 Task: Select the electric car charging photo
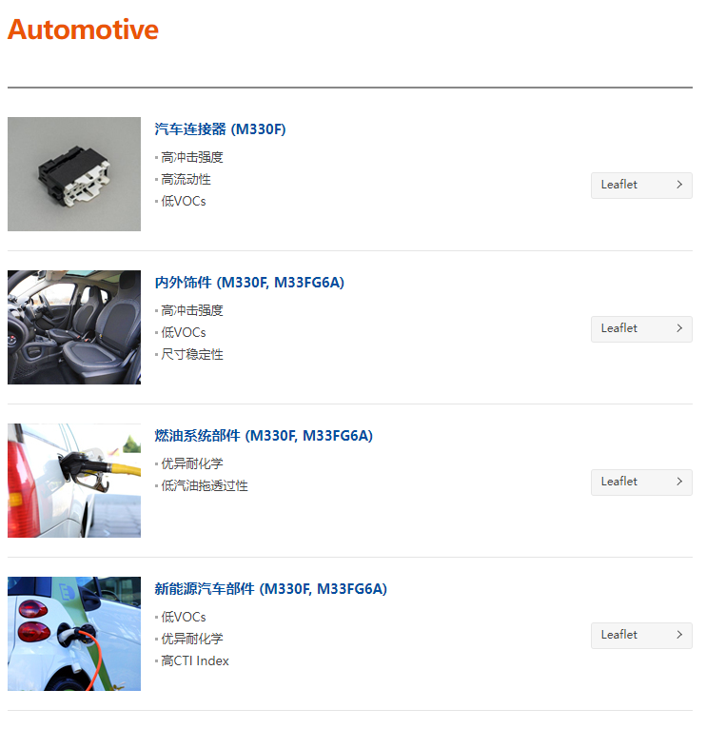74,634
